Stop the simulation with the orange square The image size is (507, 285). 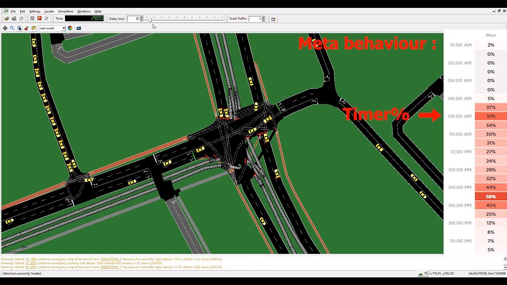[x=39, y=19]
